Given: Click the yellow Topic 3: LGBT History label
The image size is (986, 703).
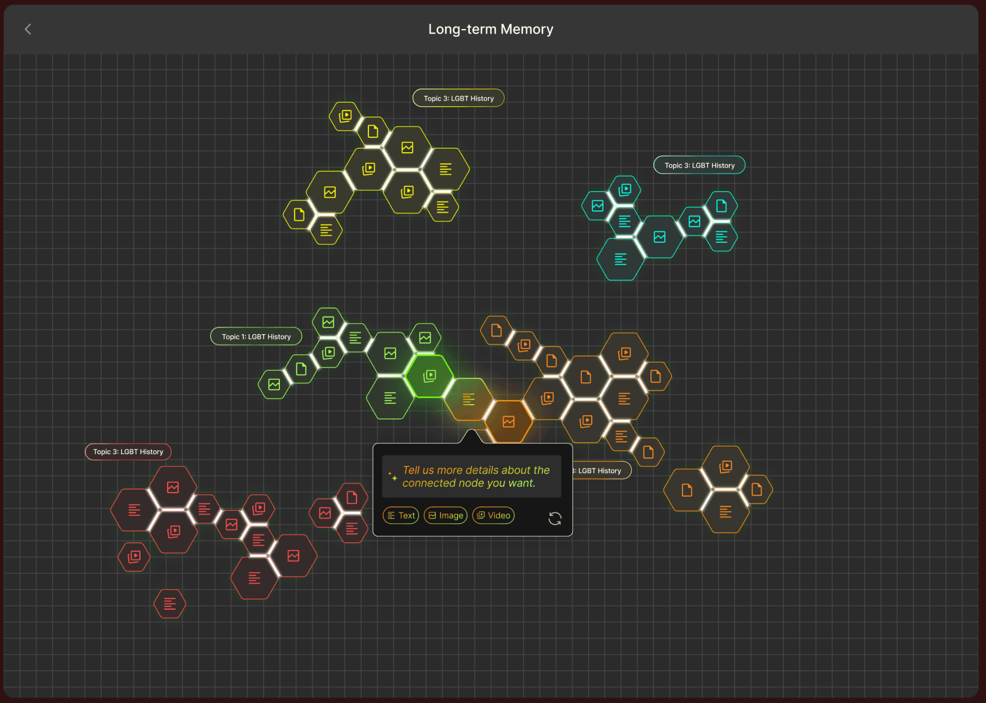Looking at the screenshot, I should [458, 98].
